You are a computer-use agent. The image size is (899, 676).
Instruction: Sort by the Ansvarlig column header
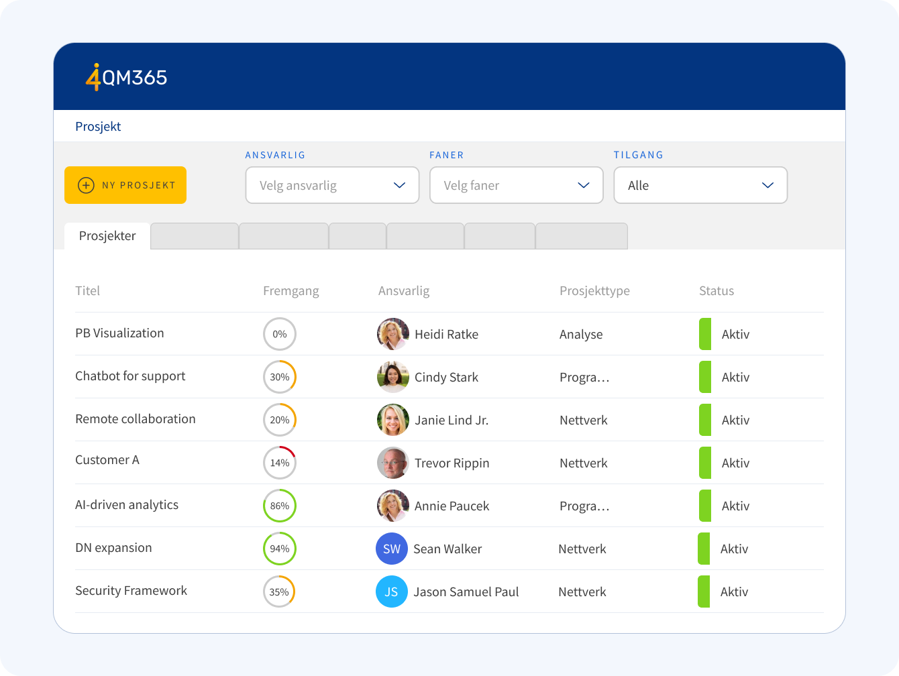pyautogui.click(x=404, y=290)
